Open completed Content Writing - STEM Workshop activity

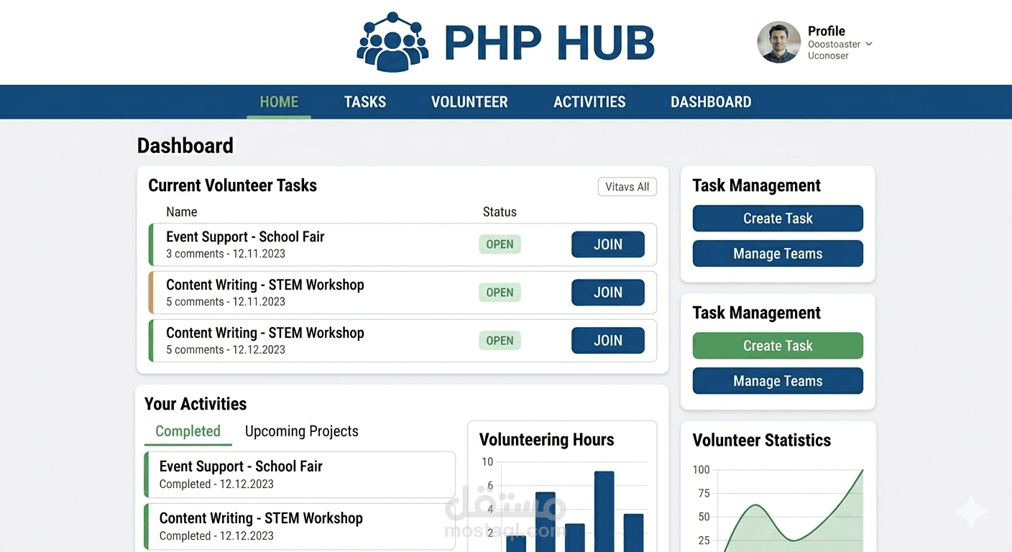click(x=300, y=526)
